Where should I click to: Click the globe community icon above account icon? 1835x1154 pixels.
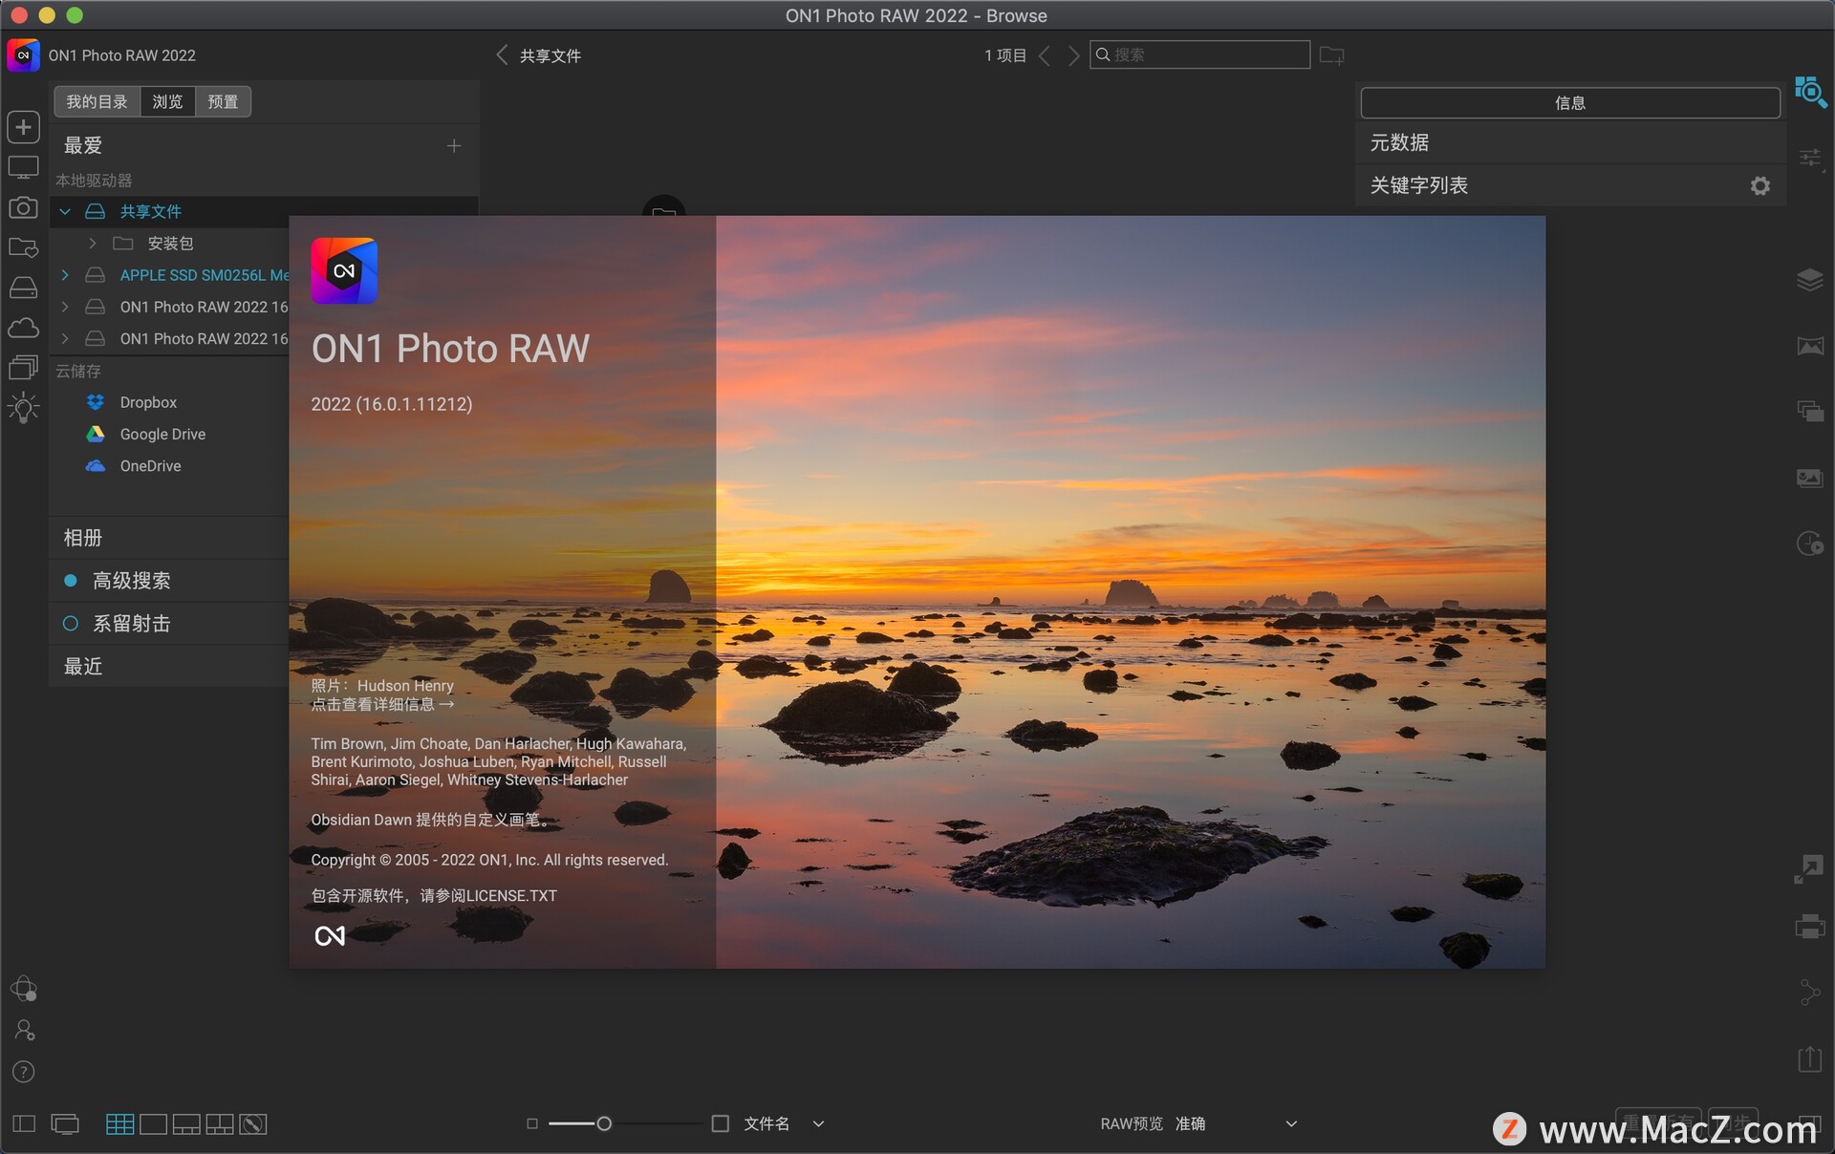point(24,988)
